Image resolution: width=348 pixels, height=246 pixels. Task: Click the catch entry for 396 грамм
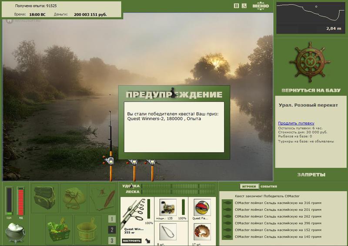click(x=278, y=223)
